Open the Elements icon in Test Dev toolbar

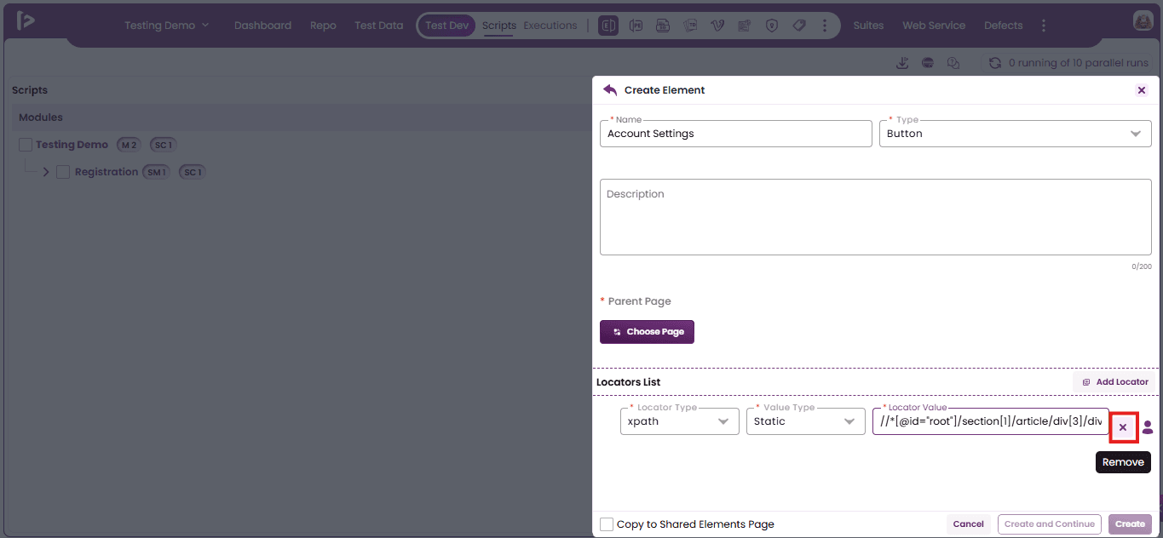pos(608,26)
